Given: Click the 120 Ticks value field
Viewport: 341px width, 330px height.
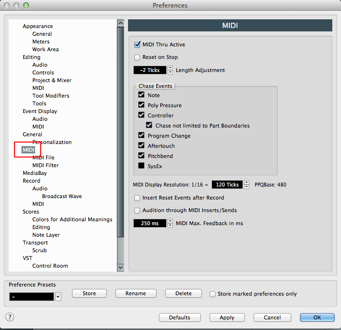Looking at the screenshot, I should point(227,185).
